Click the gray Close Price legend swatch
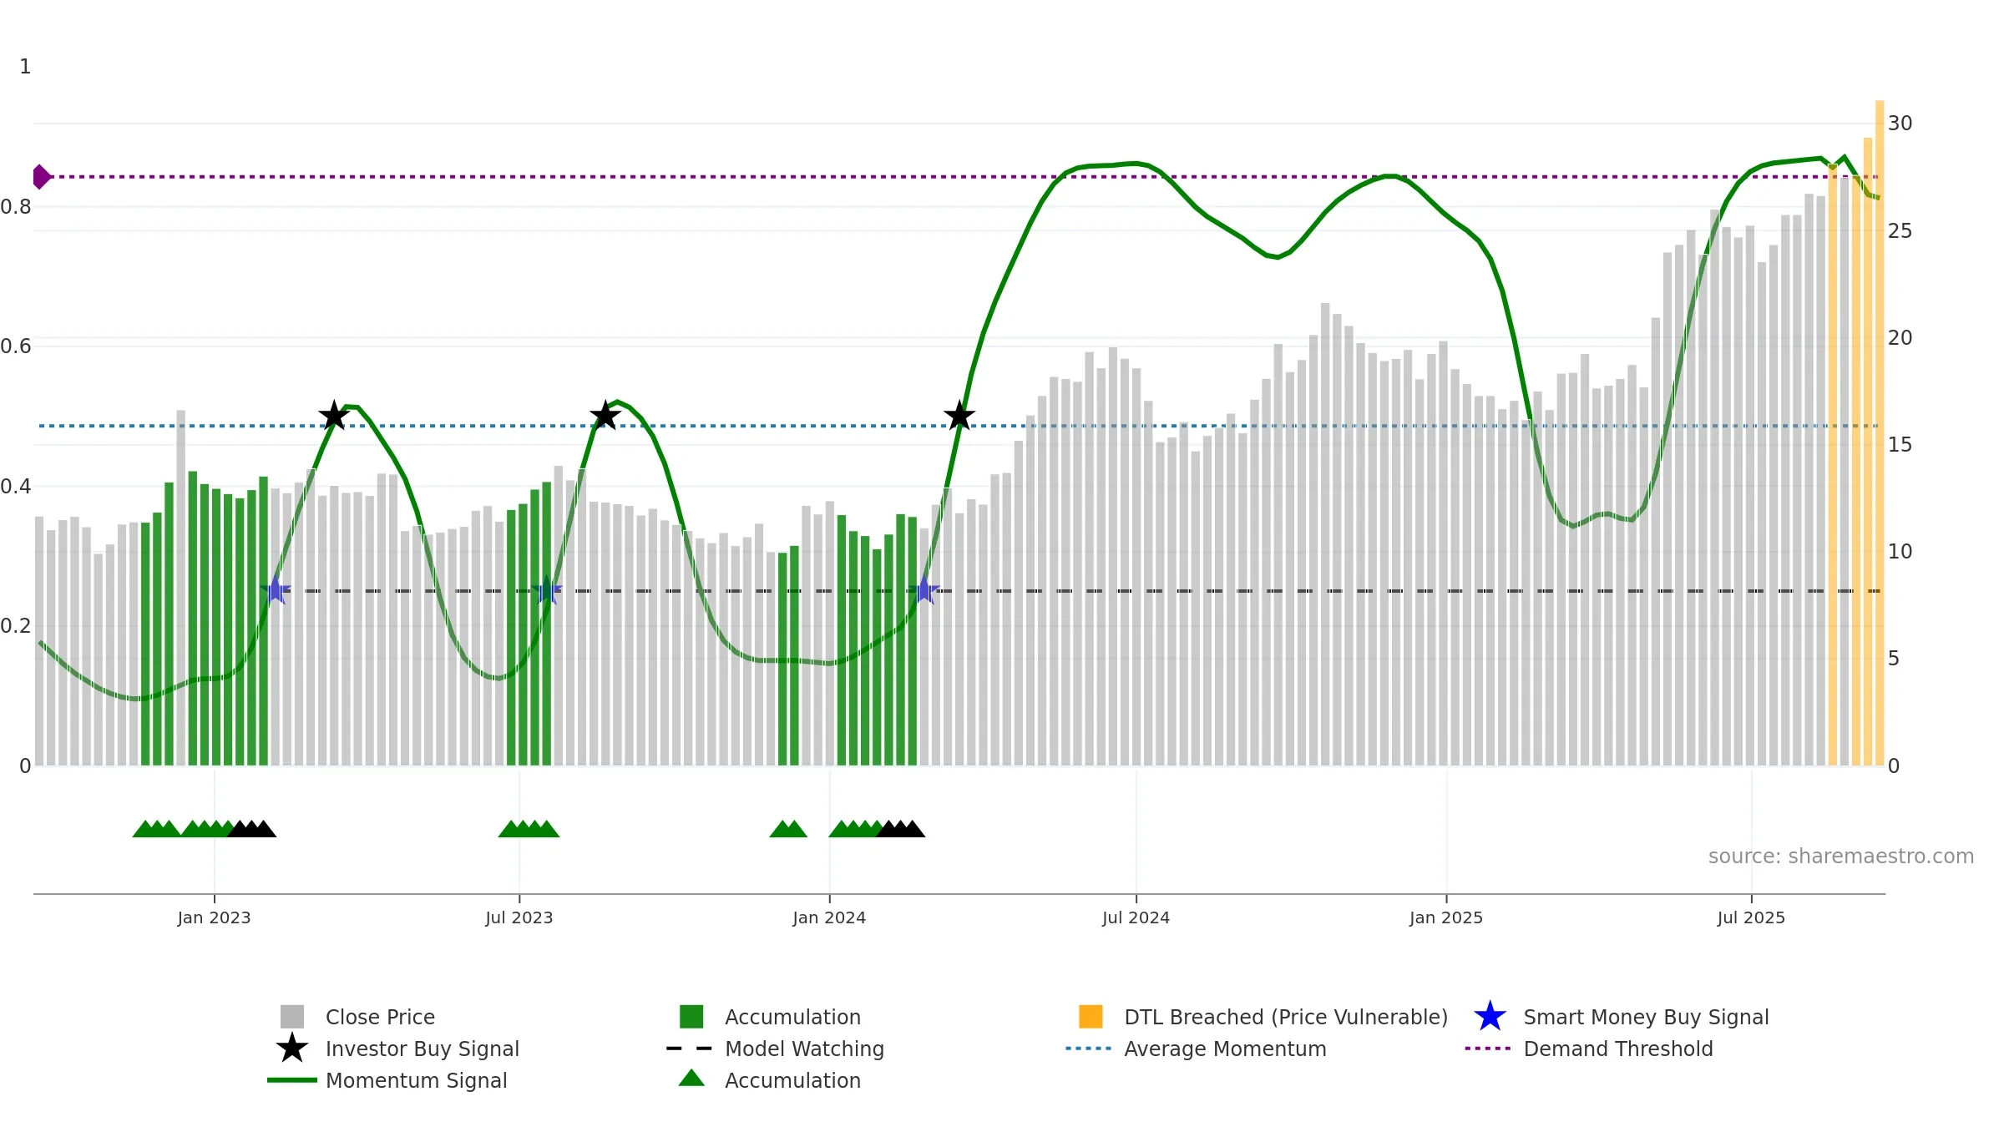This screenshot has height=1127, width=2004. [x=292, y=1017]
